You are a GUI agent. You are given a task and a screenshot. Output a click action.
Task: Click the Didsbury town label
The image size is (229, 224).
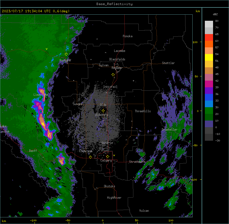102,115
